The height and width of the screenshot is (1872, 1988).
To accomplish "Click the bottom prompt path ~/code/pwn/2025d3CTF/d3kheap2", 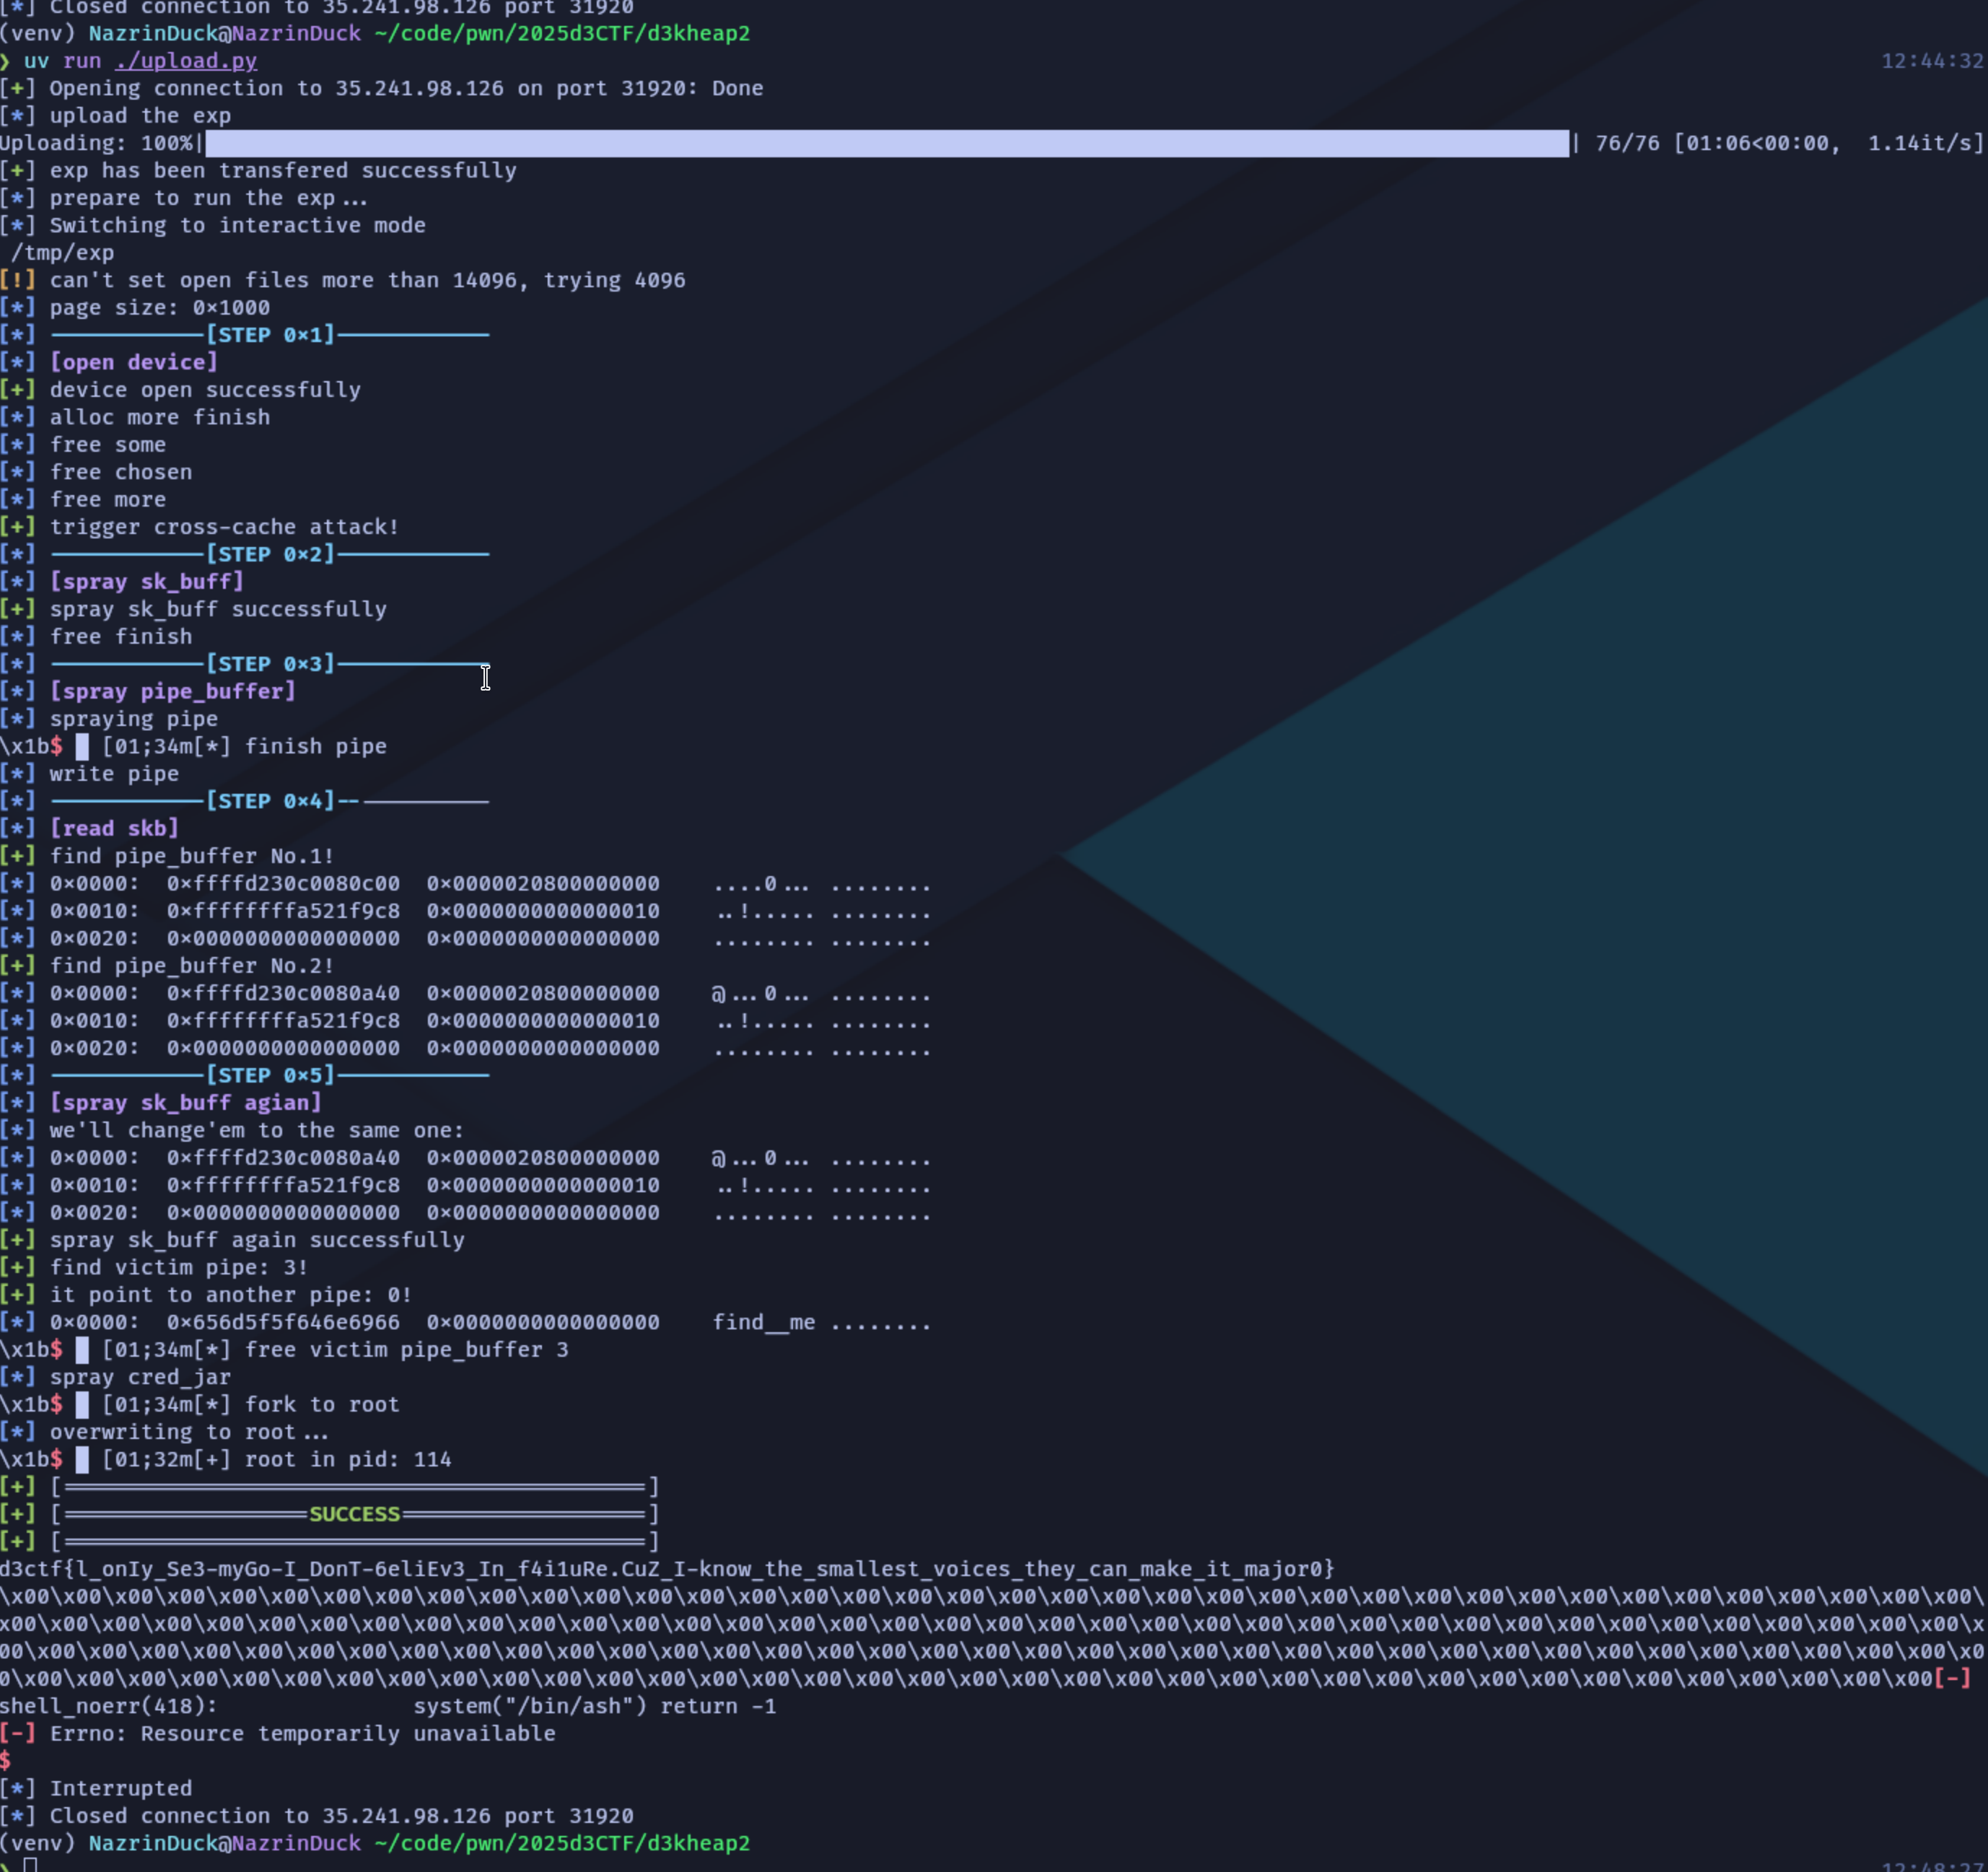I will tap(562, 1843).
